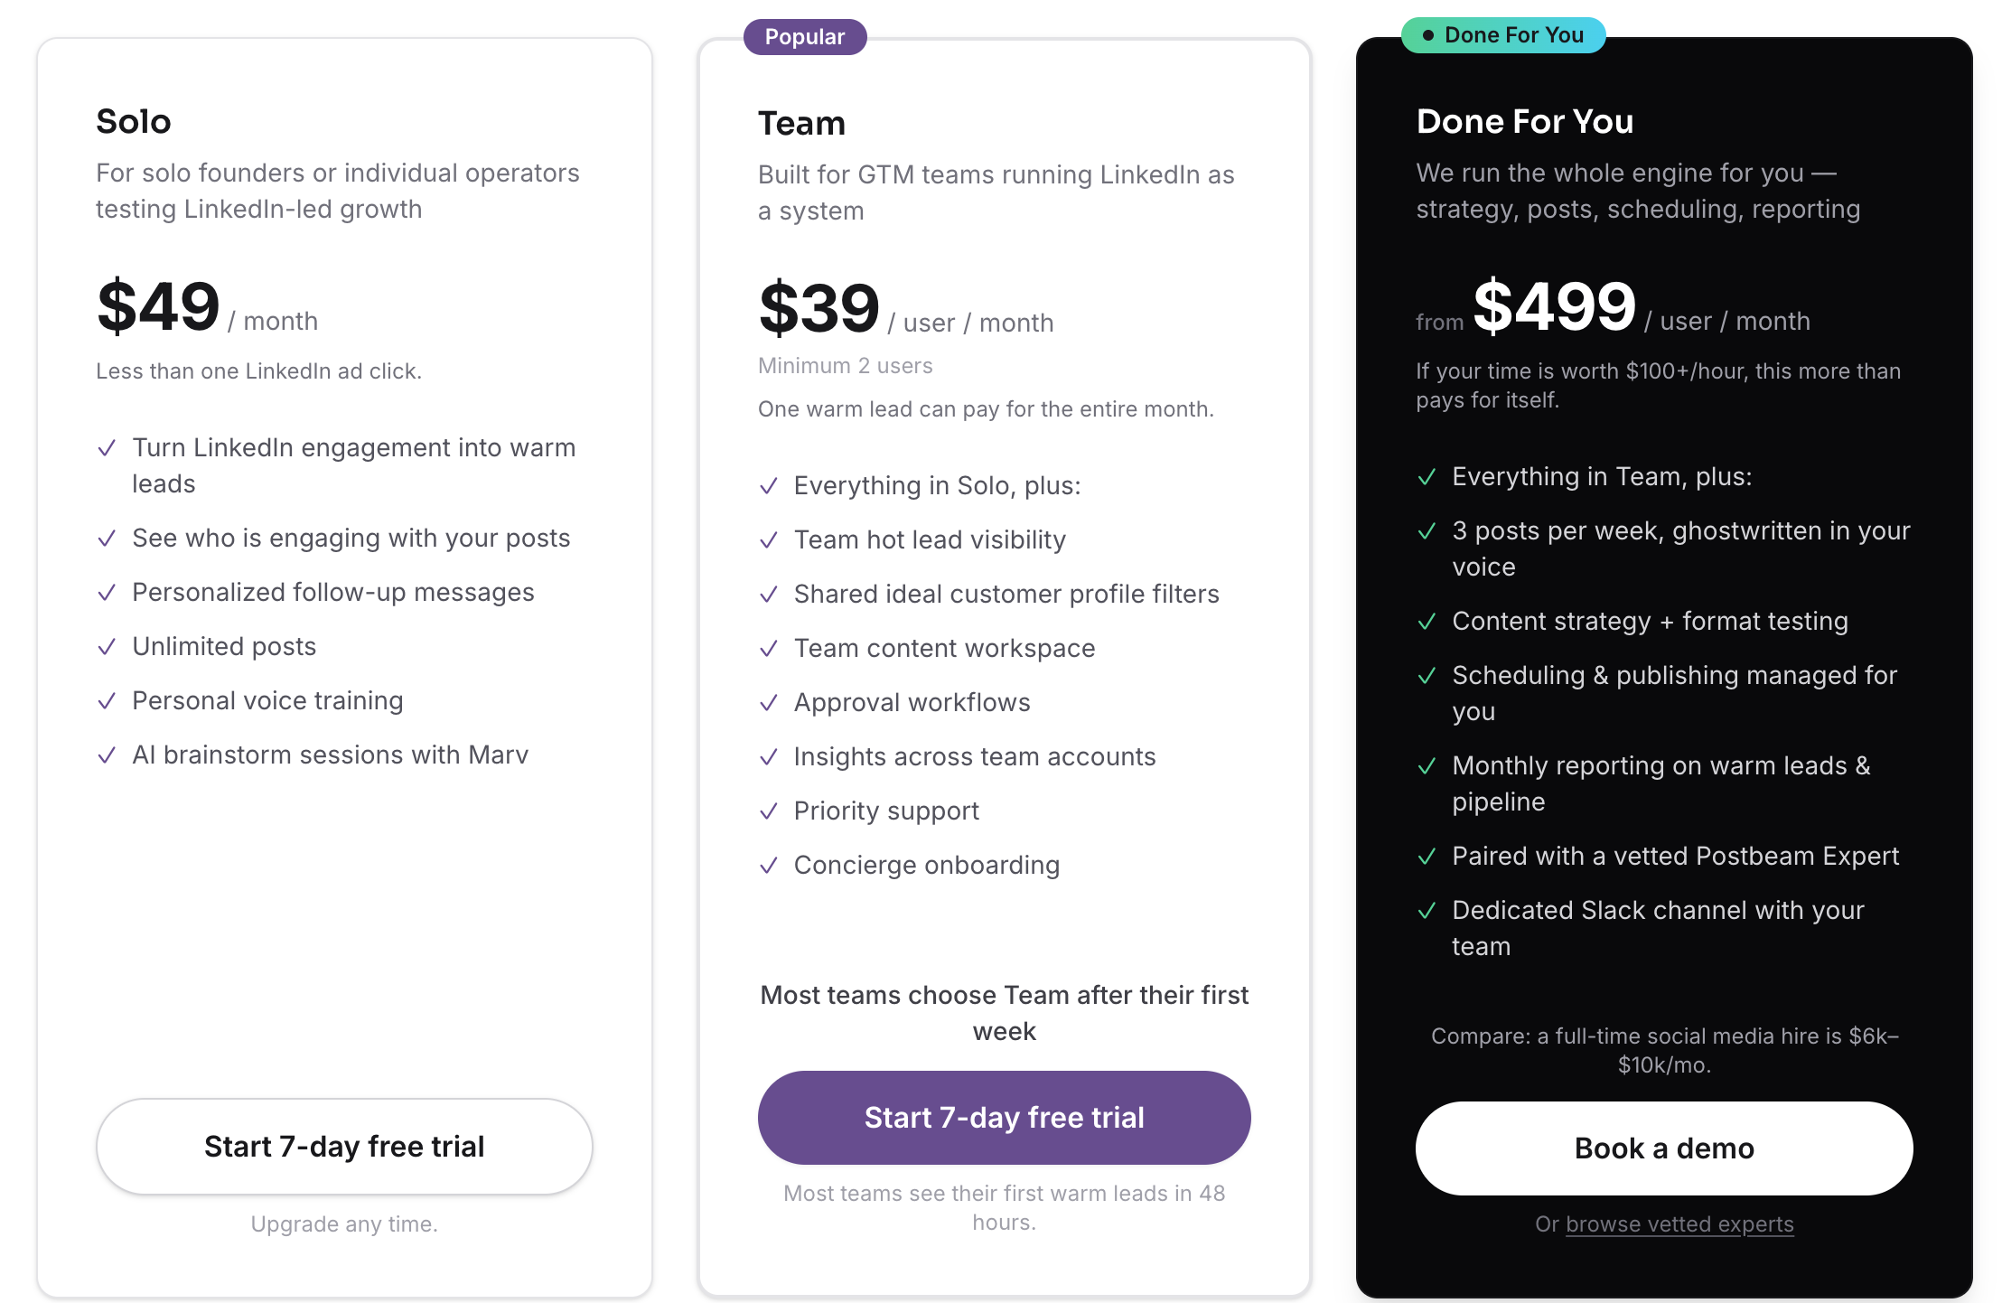The height and width of the screenshot is (1303, 2002).
Task: Start the 7-day free trial on Team plan
Action: pyautogui.click(x=1004, y=1118)
